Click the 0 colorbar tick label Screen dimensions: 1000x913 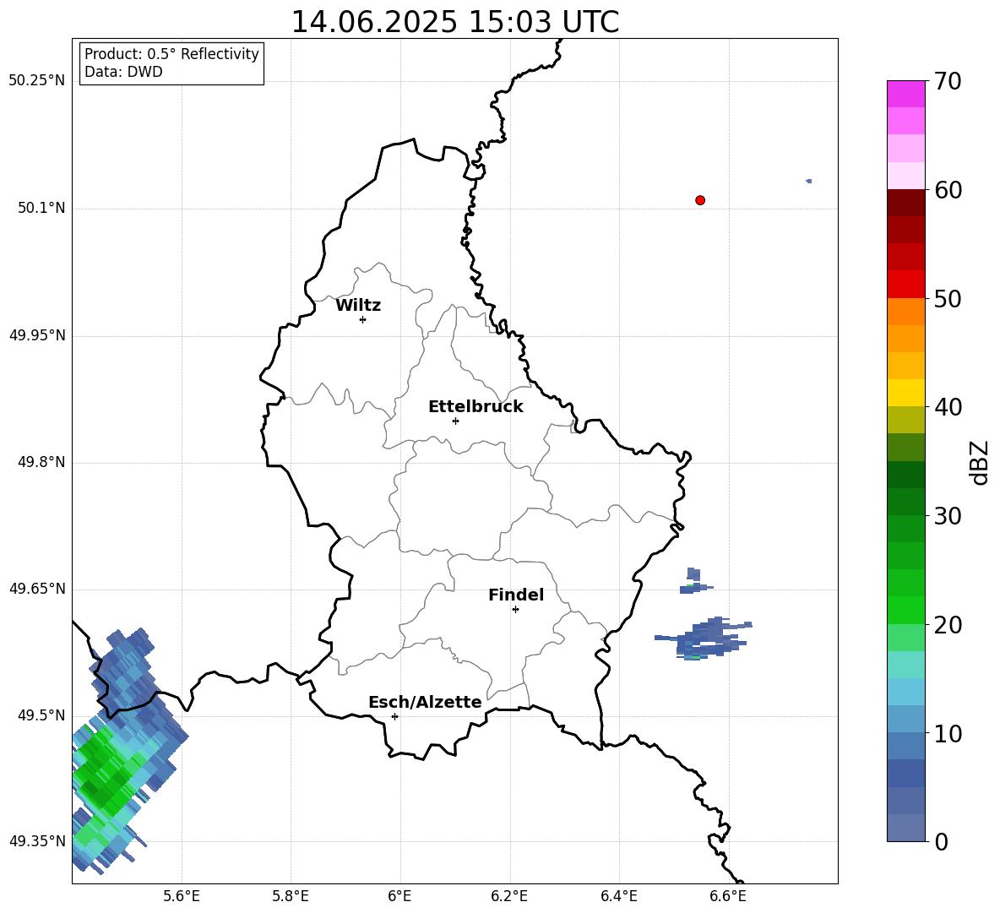[x=941, y=841]
